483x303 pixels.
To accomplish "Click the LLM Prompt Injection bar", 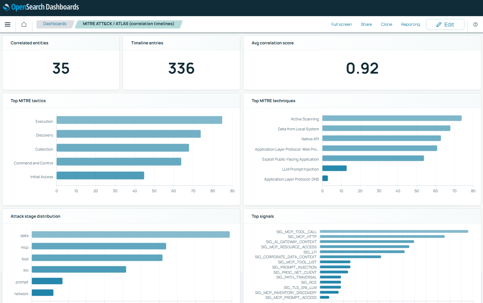I will (x=334, y=168).
